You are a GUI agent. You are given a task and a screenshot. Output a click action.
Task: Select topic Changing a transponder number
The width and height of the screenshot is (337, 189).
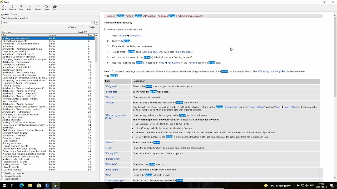pos(21,114)
